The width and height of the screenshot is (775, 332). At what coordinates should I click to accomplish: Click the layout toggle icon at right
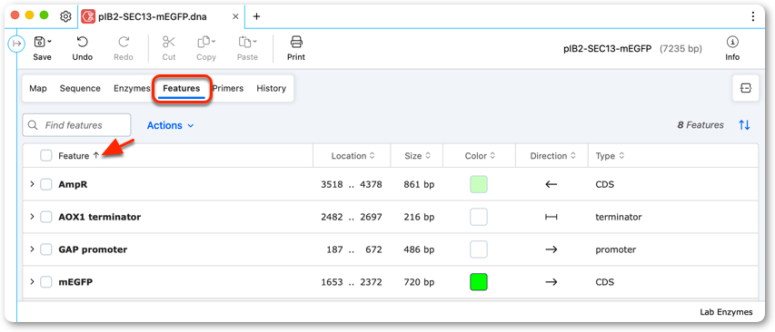click(745, 88)
